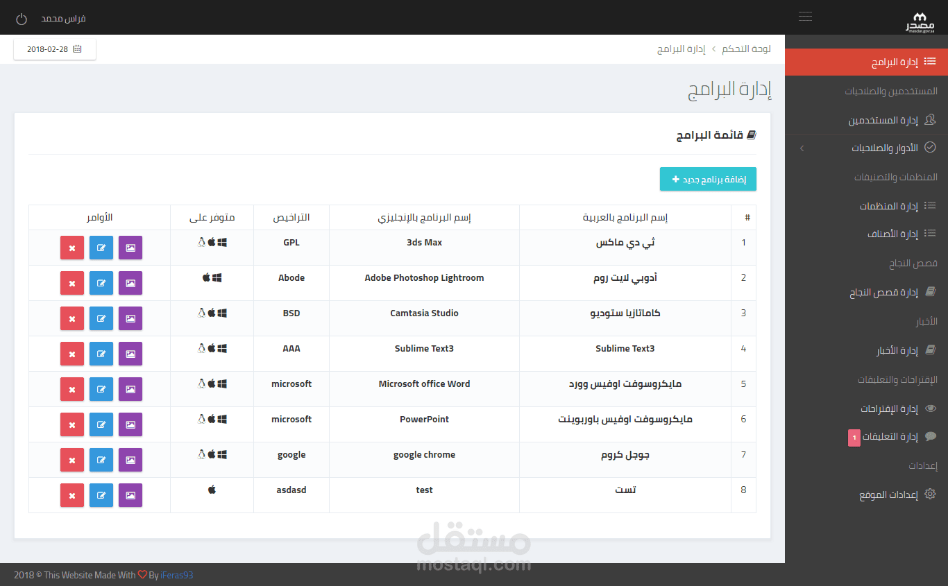Edit the PowerPoint entry
The width and height of the screenshot is (948, 586).
[x=101, y=424]
